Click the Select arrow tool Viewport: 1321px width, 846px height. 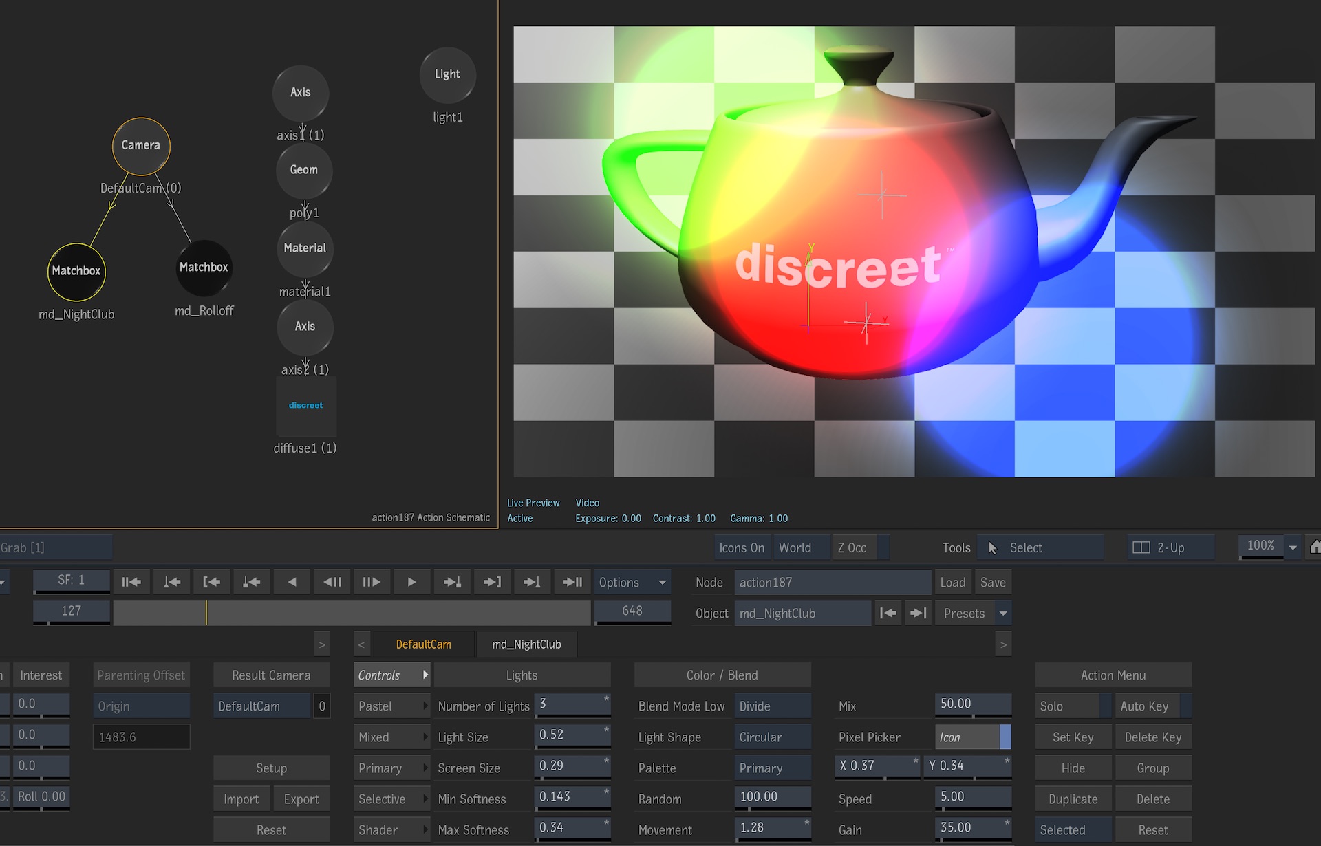pyautogui.click(x=1040, y=547)
